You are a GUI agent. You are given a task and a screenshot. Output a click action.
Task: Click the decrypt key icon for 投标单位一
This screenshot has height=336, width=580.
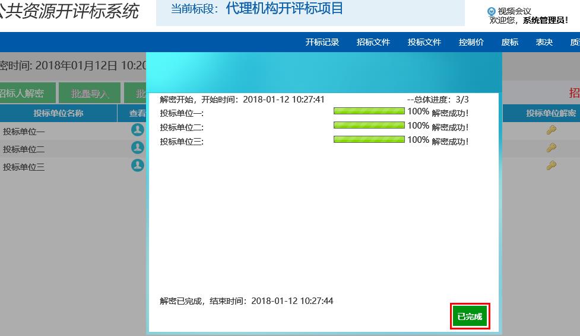coord(552,130)
